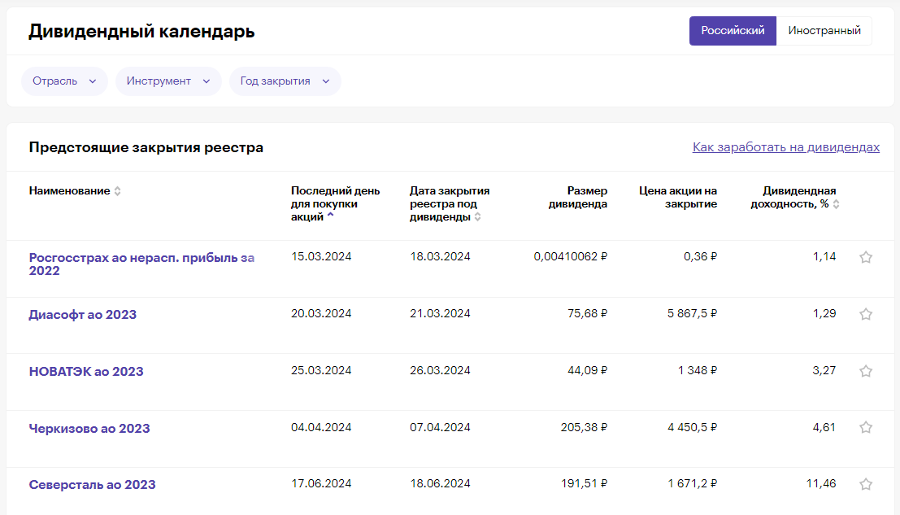
Task: Switch to the Иностранный calendar
Action: click(x=824, y=30)
